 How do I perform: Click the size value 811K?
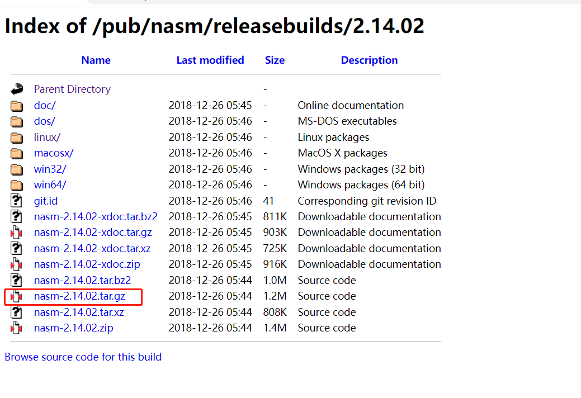pos(275,216)
